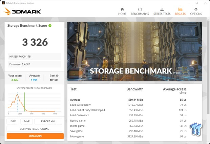The width and height of the screenshot is (210, 144).
Task: Click the Bandwidth column header
Action: click(135, 89)
